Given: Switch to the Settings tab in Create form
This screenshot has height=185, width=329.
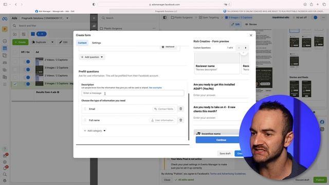Looking at the screenshot, I should (x=97, y=43).
